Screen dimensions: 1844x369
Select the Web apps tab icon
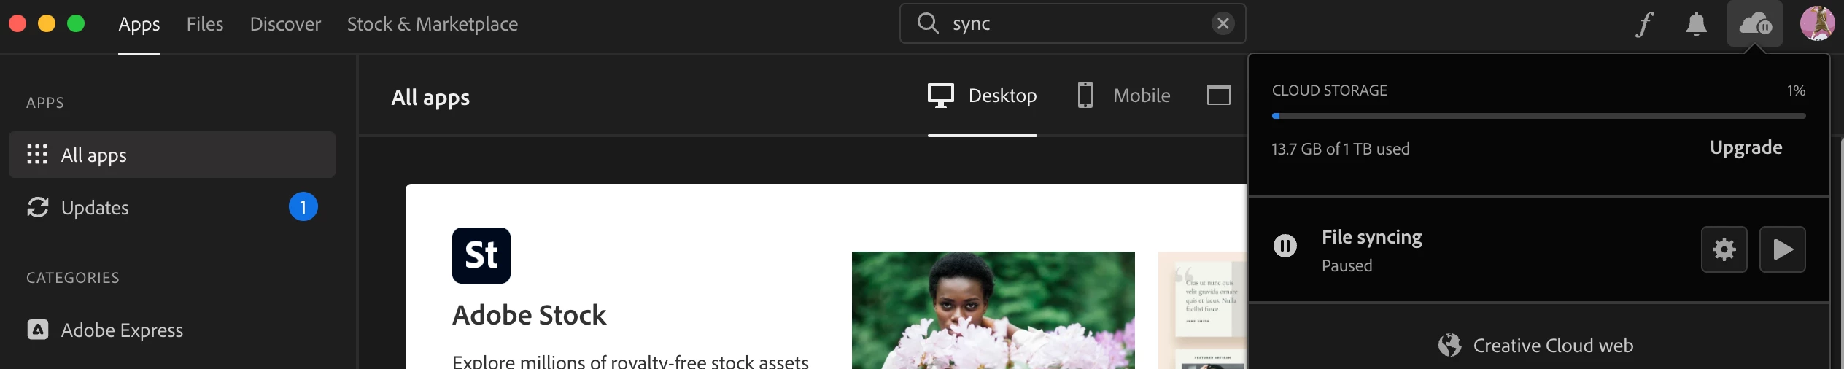point(1219,96)
